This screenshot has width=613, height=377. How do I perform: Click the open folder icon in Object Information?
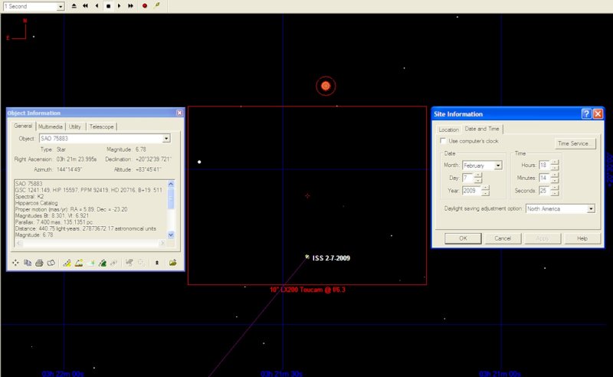coord(172,263)
